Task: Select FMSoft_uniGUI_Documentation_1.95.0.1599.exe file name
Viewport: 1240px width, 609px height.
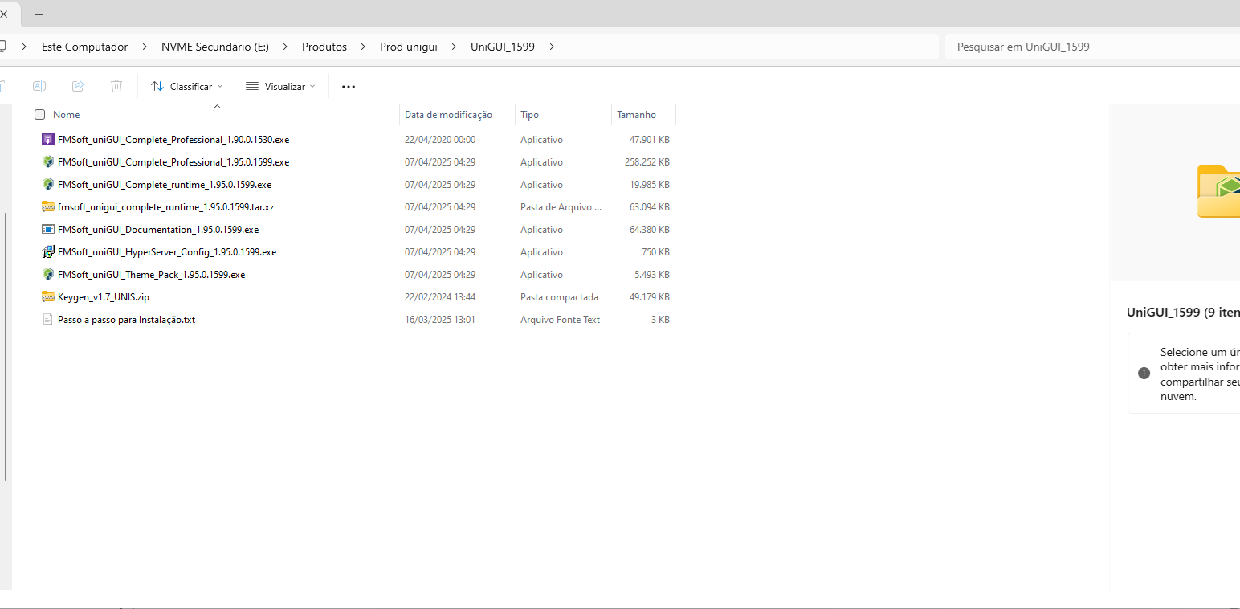Action: (158, 229)
